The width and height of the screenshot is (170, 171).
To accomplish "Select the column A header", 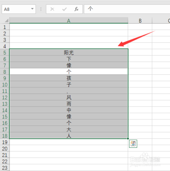I will tap(69, 20).
